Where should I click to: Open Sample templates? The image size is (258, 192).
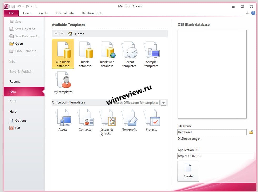pos(151,54)
